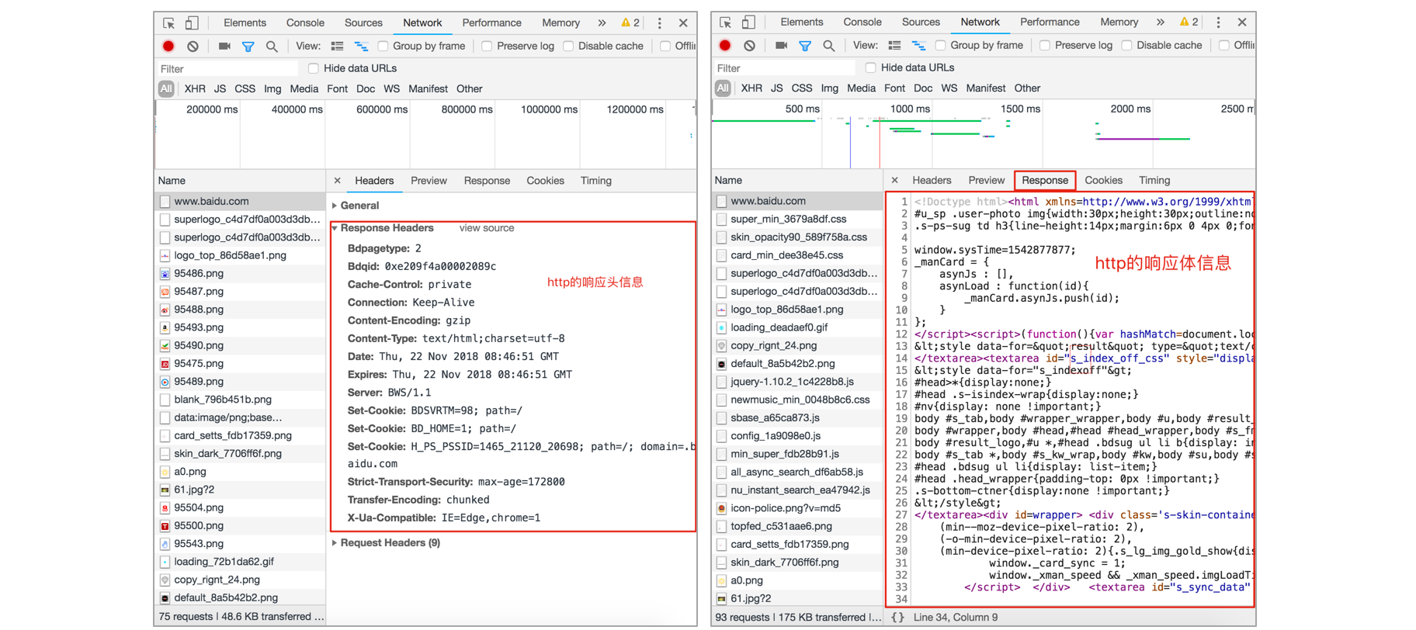1416x630 pixels.
Task: Switch to the Preview tab in left DevTools
Action: 429,181
